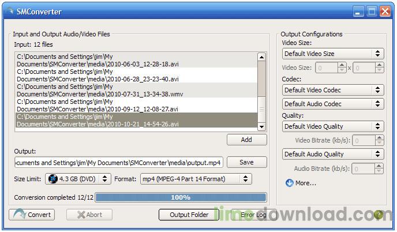
Task: Open the Default Video Quality dropdown
Action: 333,126
